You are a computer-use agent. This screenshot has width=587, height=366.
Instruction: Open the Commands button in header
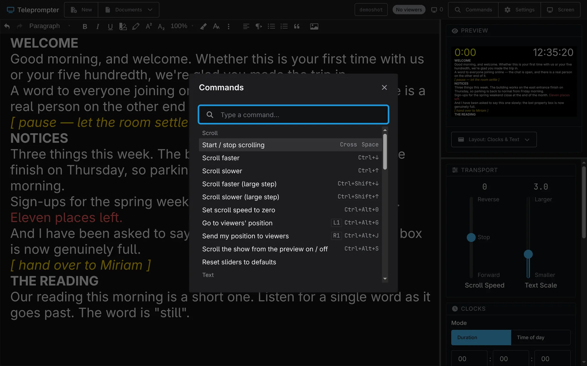click(x=473, y=10)
